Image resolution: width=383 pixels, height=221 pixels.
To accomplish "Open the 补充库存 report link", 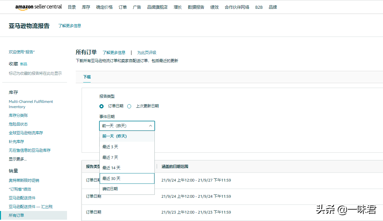I will [x=17, y=142].
